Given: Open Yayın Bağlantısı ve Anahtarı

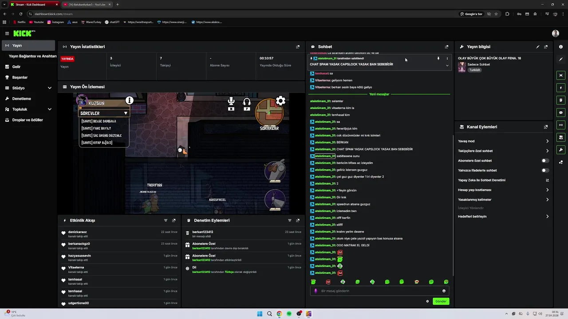Looking at the screenshot, I should [x=32, y=56].
